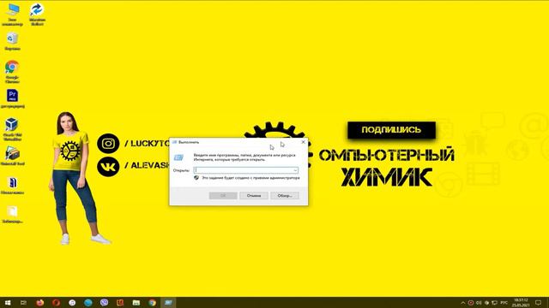Click the Обзор... browse button

coord(285,196)
